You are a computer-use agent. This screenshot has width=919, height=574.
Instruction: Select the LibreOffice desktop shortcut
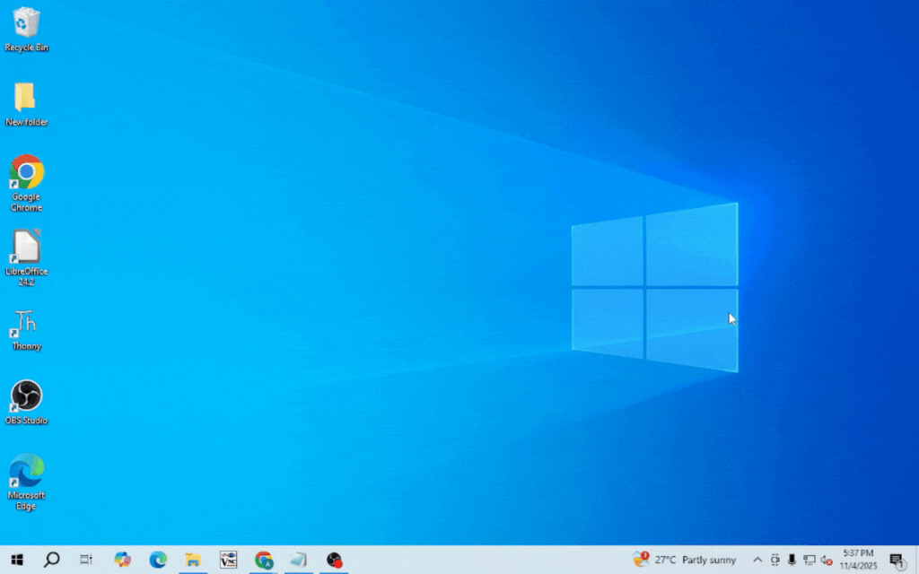pyautogui.click(x=26, y=248)
